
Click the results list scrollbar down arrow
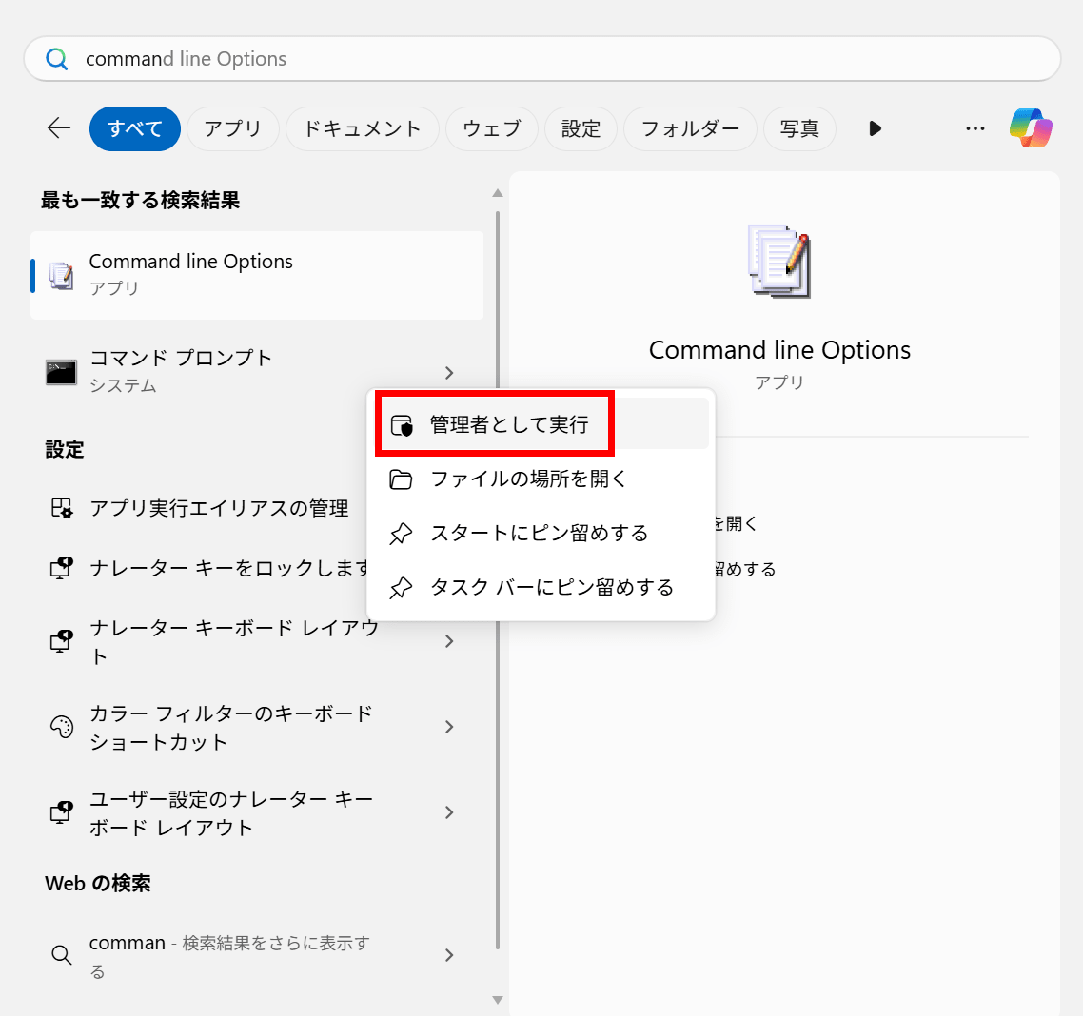point(497,999)
